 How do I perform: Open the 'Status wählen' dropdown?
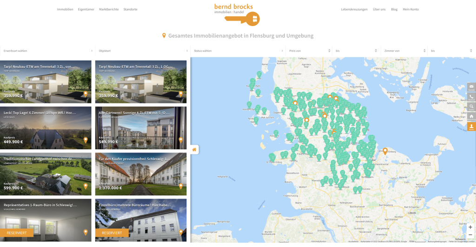(x=238, y=51)
